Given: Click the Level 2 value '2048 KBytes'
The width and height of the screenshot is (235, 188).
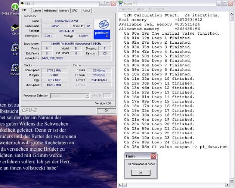Looking at the screenshot, I should [x=99, y=80].
